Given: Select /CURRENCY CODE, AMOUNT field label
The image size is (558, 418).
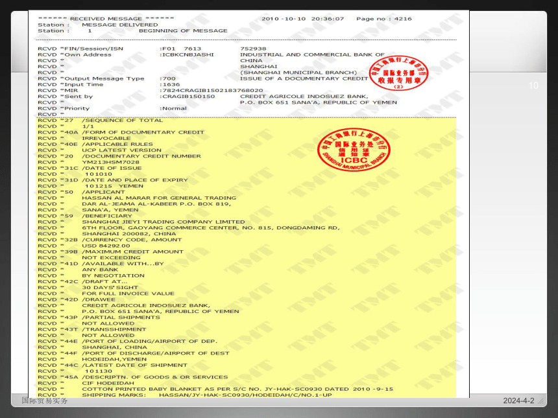Looking at the screenshot, I should pos(132,240).
